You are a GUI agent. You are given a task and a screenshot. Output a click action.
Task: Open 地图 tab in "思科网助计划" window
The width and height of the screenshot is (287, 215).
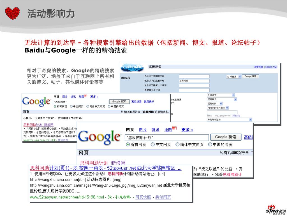tap(168, 130)
